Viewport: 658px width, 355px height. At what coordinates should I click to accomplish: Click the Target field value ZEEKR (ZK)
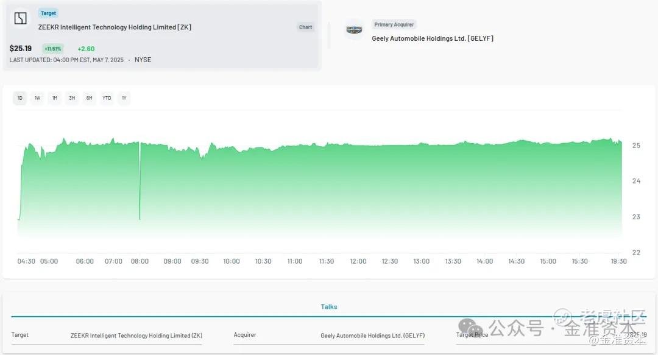(x=136, y=336)
